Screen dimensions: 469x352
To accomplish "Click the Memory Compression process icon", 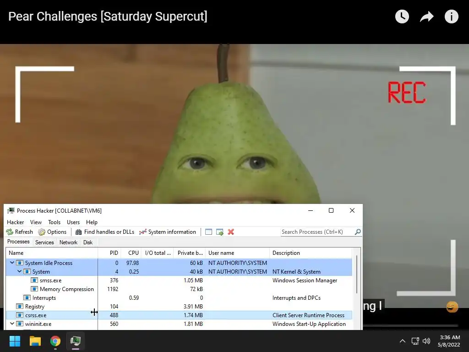I will pos(34,289).
